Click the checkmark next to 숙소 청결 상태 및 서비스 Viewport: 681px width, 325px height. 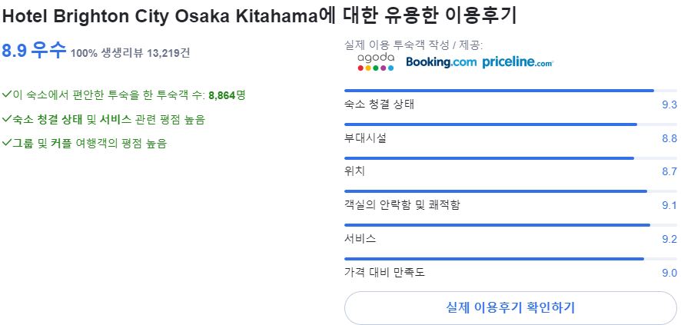coord(6,119)
